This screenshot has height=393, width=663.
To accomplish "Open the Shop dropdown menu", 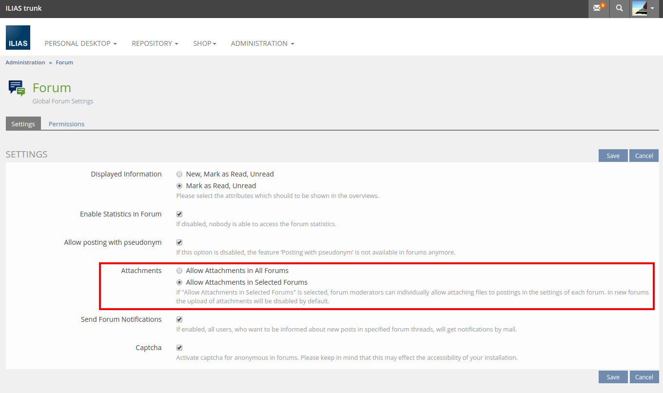I will point(204,43).
